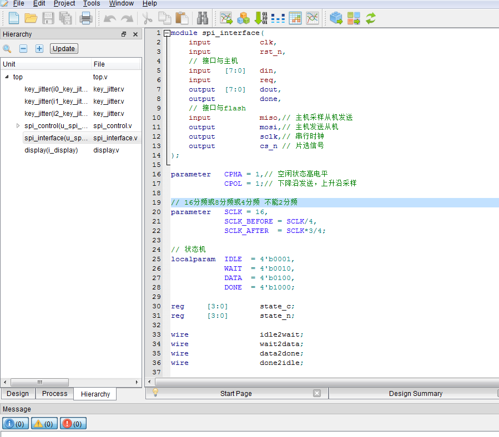Collapse the top tree node arrow
This screenshot has width=499, height=437.
point(7,77)
